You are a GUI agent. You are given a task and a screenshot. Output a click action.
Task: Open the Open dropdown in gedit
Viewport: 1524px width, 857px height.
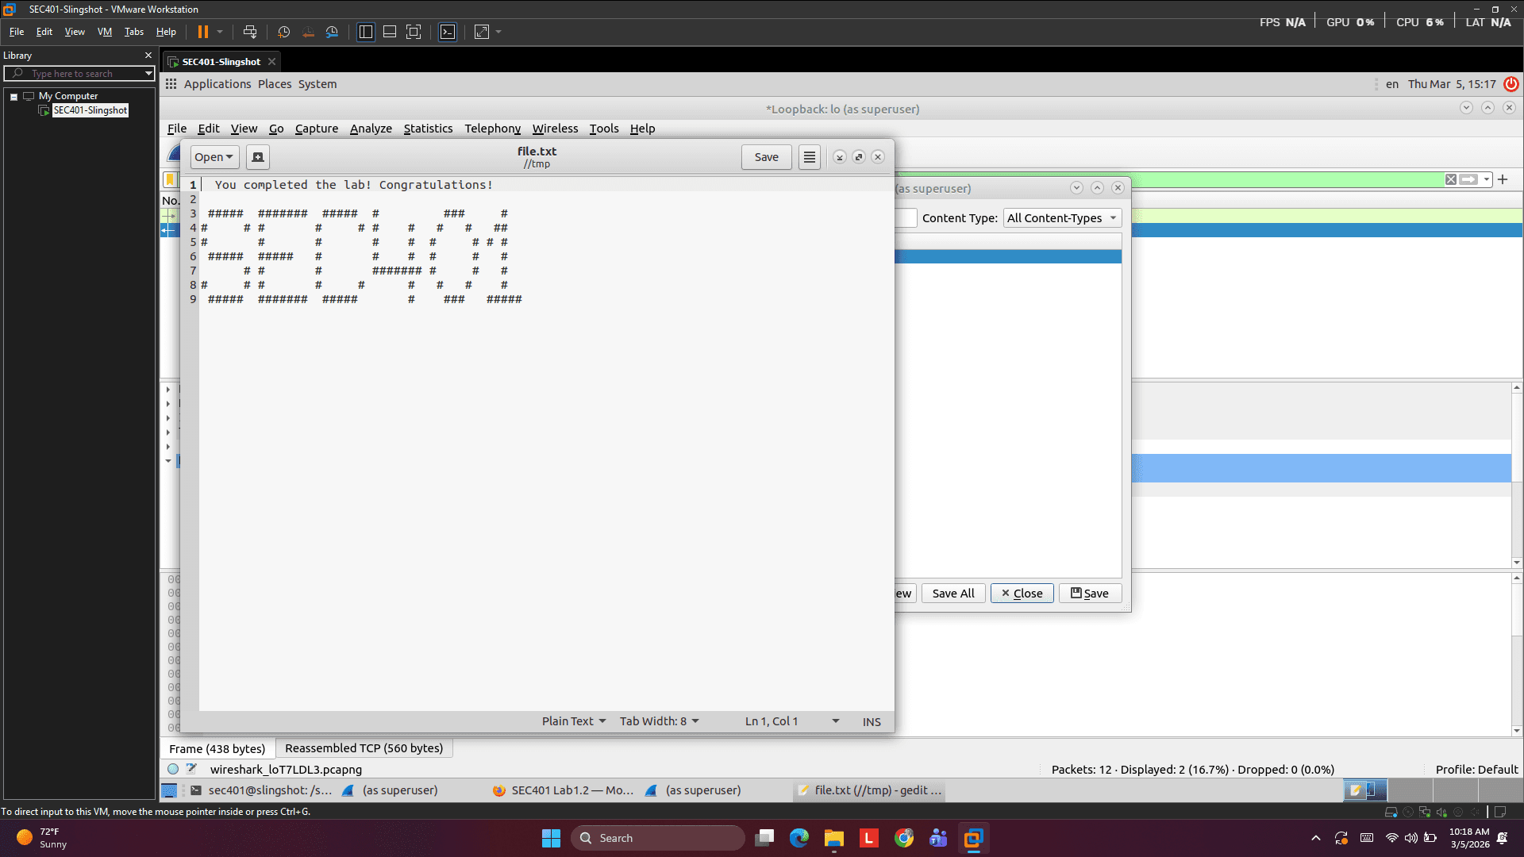click(214, 156)
